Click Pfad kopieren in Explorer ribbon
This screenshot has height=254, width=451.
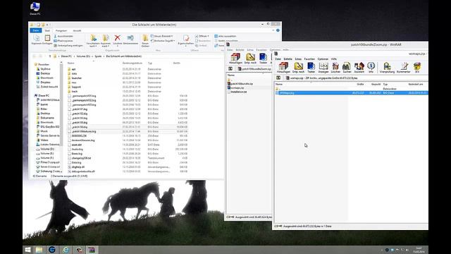pyautogui.click(x=63, y=41)
